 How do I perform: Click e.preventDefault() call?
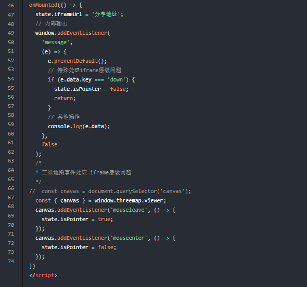point(77,61)
